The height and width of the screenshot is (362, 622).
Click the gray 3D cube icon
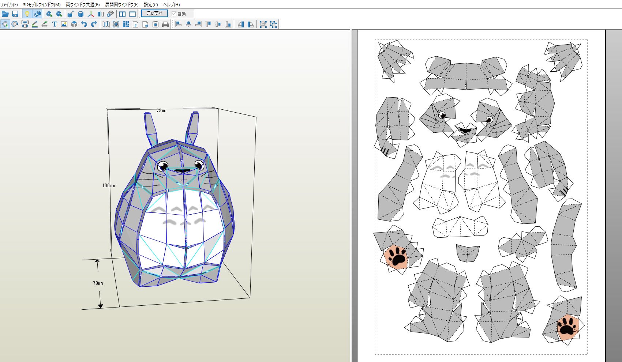click(74, 24)
